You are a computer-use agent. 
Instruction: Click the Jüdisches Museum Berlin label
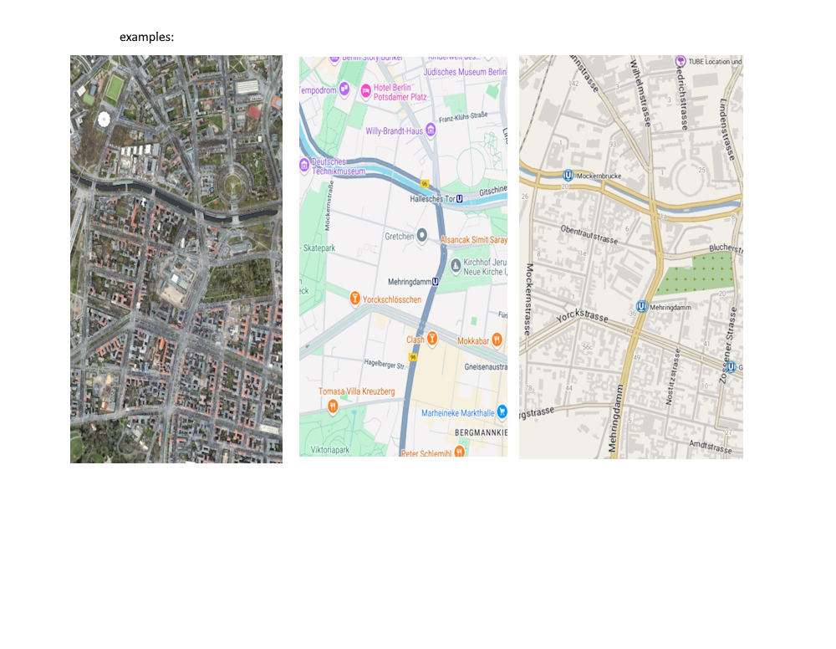click(x=465, y=72)
